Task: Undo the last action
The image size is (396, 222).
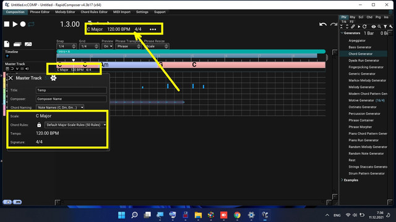Action: [x=323, y=25]
